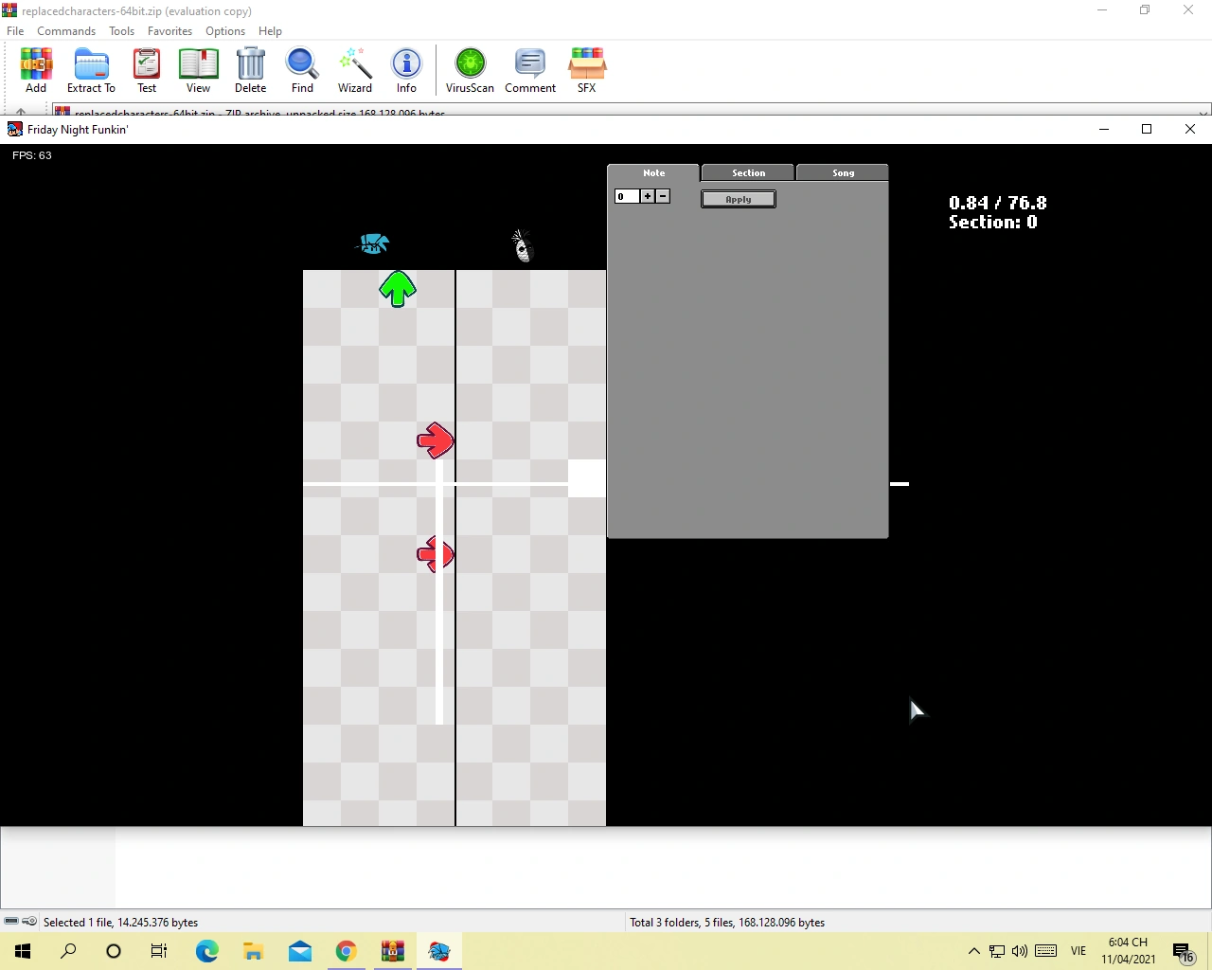Open the Mail app from the taskbar
Image resolution: width=1212 pixels, height=970 pixels.
[299, 951]
